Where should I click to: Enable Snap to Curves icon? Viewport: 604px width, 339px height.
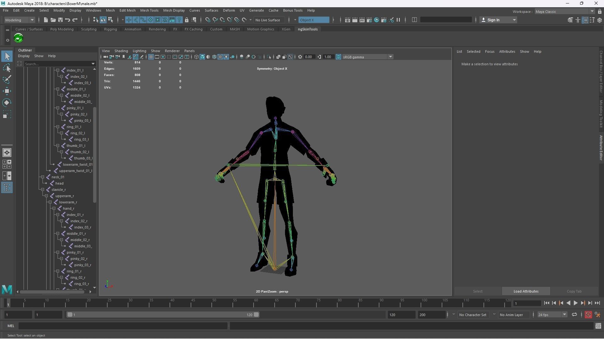[x=215, y=20]
